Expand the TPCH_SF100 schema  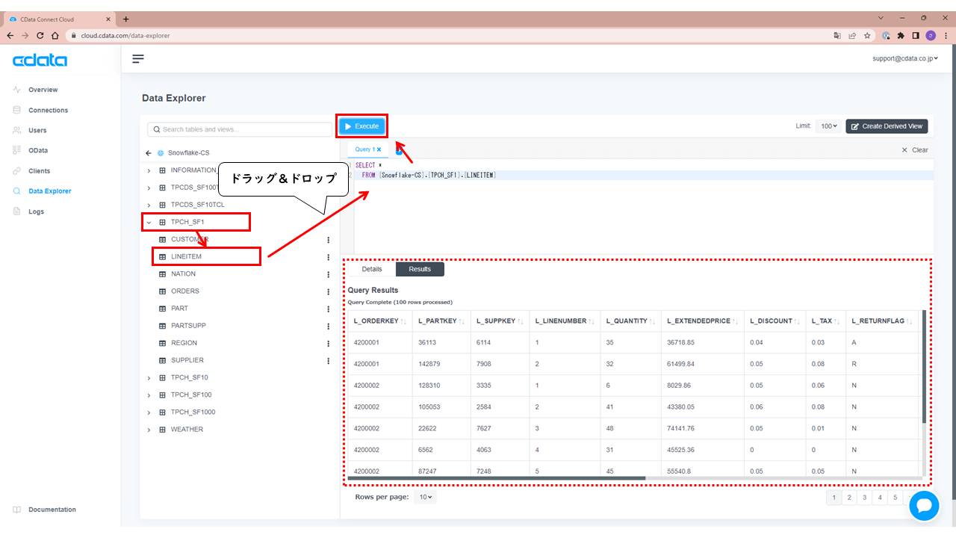(x=149, y=395)
